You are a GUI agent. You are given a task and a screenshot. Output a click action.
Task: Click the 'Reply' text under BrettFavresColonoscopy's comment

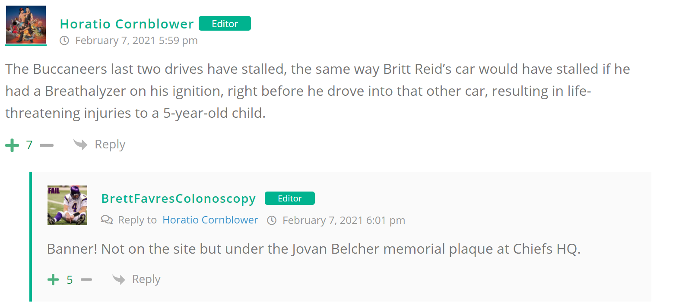[146, 279]
